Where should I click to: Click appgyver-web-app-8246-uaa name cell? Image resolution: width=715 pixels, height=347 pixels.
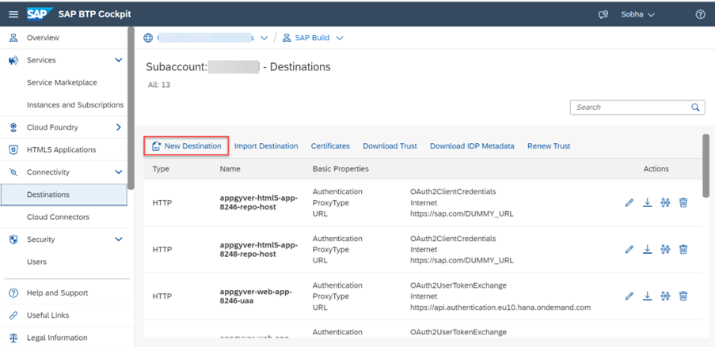(257, 296)
